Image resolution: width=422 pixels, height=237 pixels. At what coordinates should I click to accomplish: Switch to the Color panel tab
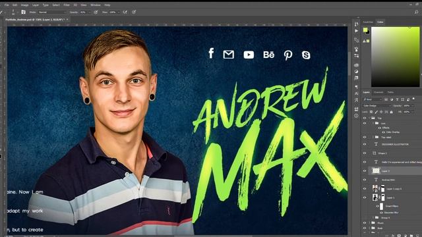coord(380,22)
